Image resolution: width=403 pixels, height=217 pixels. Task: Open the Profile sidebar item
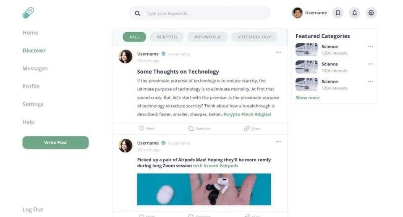(x=31, y=86)
